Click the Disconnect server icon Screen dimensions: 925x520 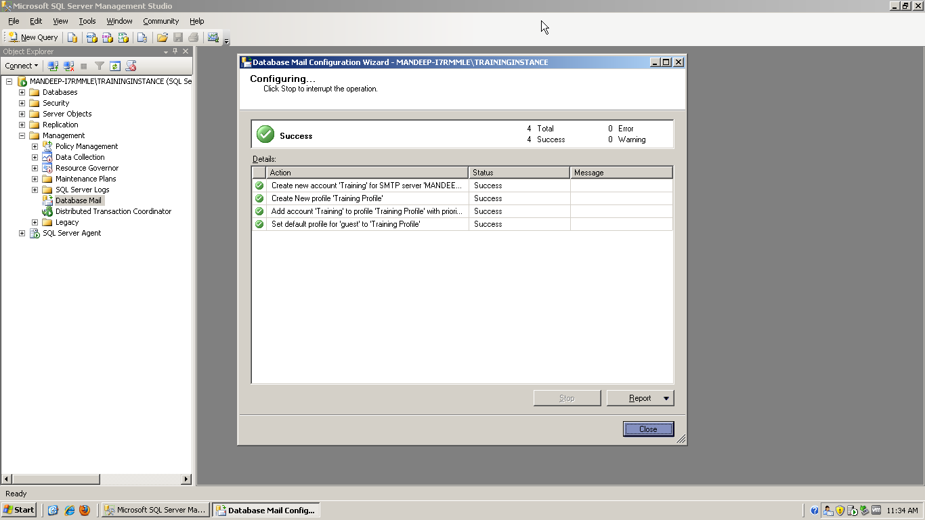pyautogui.click(x=68, y=66)
